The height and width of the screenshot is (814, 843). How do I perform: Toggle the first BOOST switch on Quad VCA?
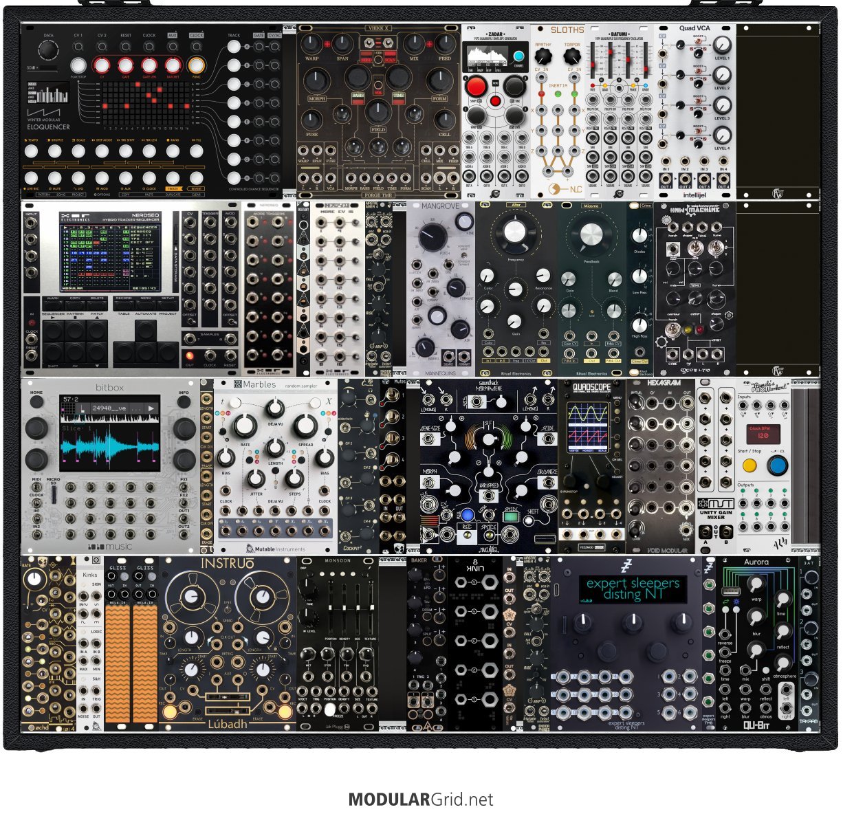tap(698, 43)
